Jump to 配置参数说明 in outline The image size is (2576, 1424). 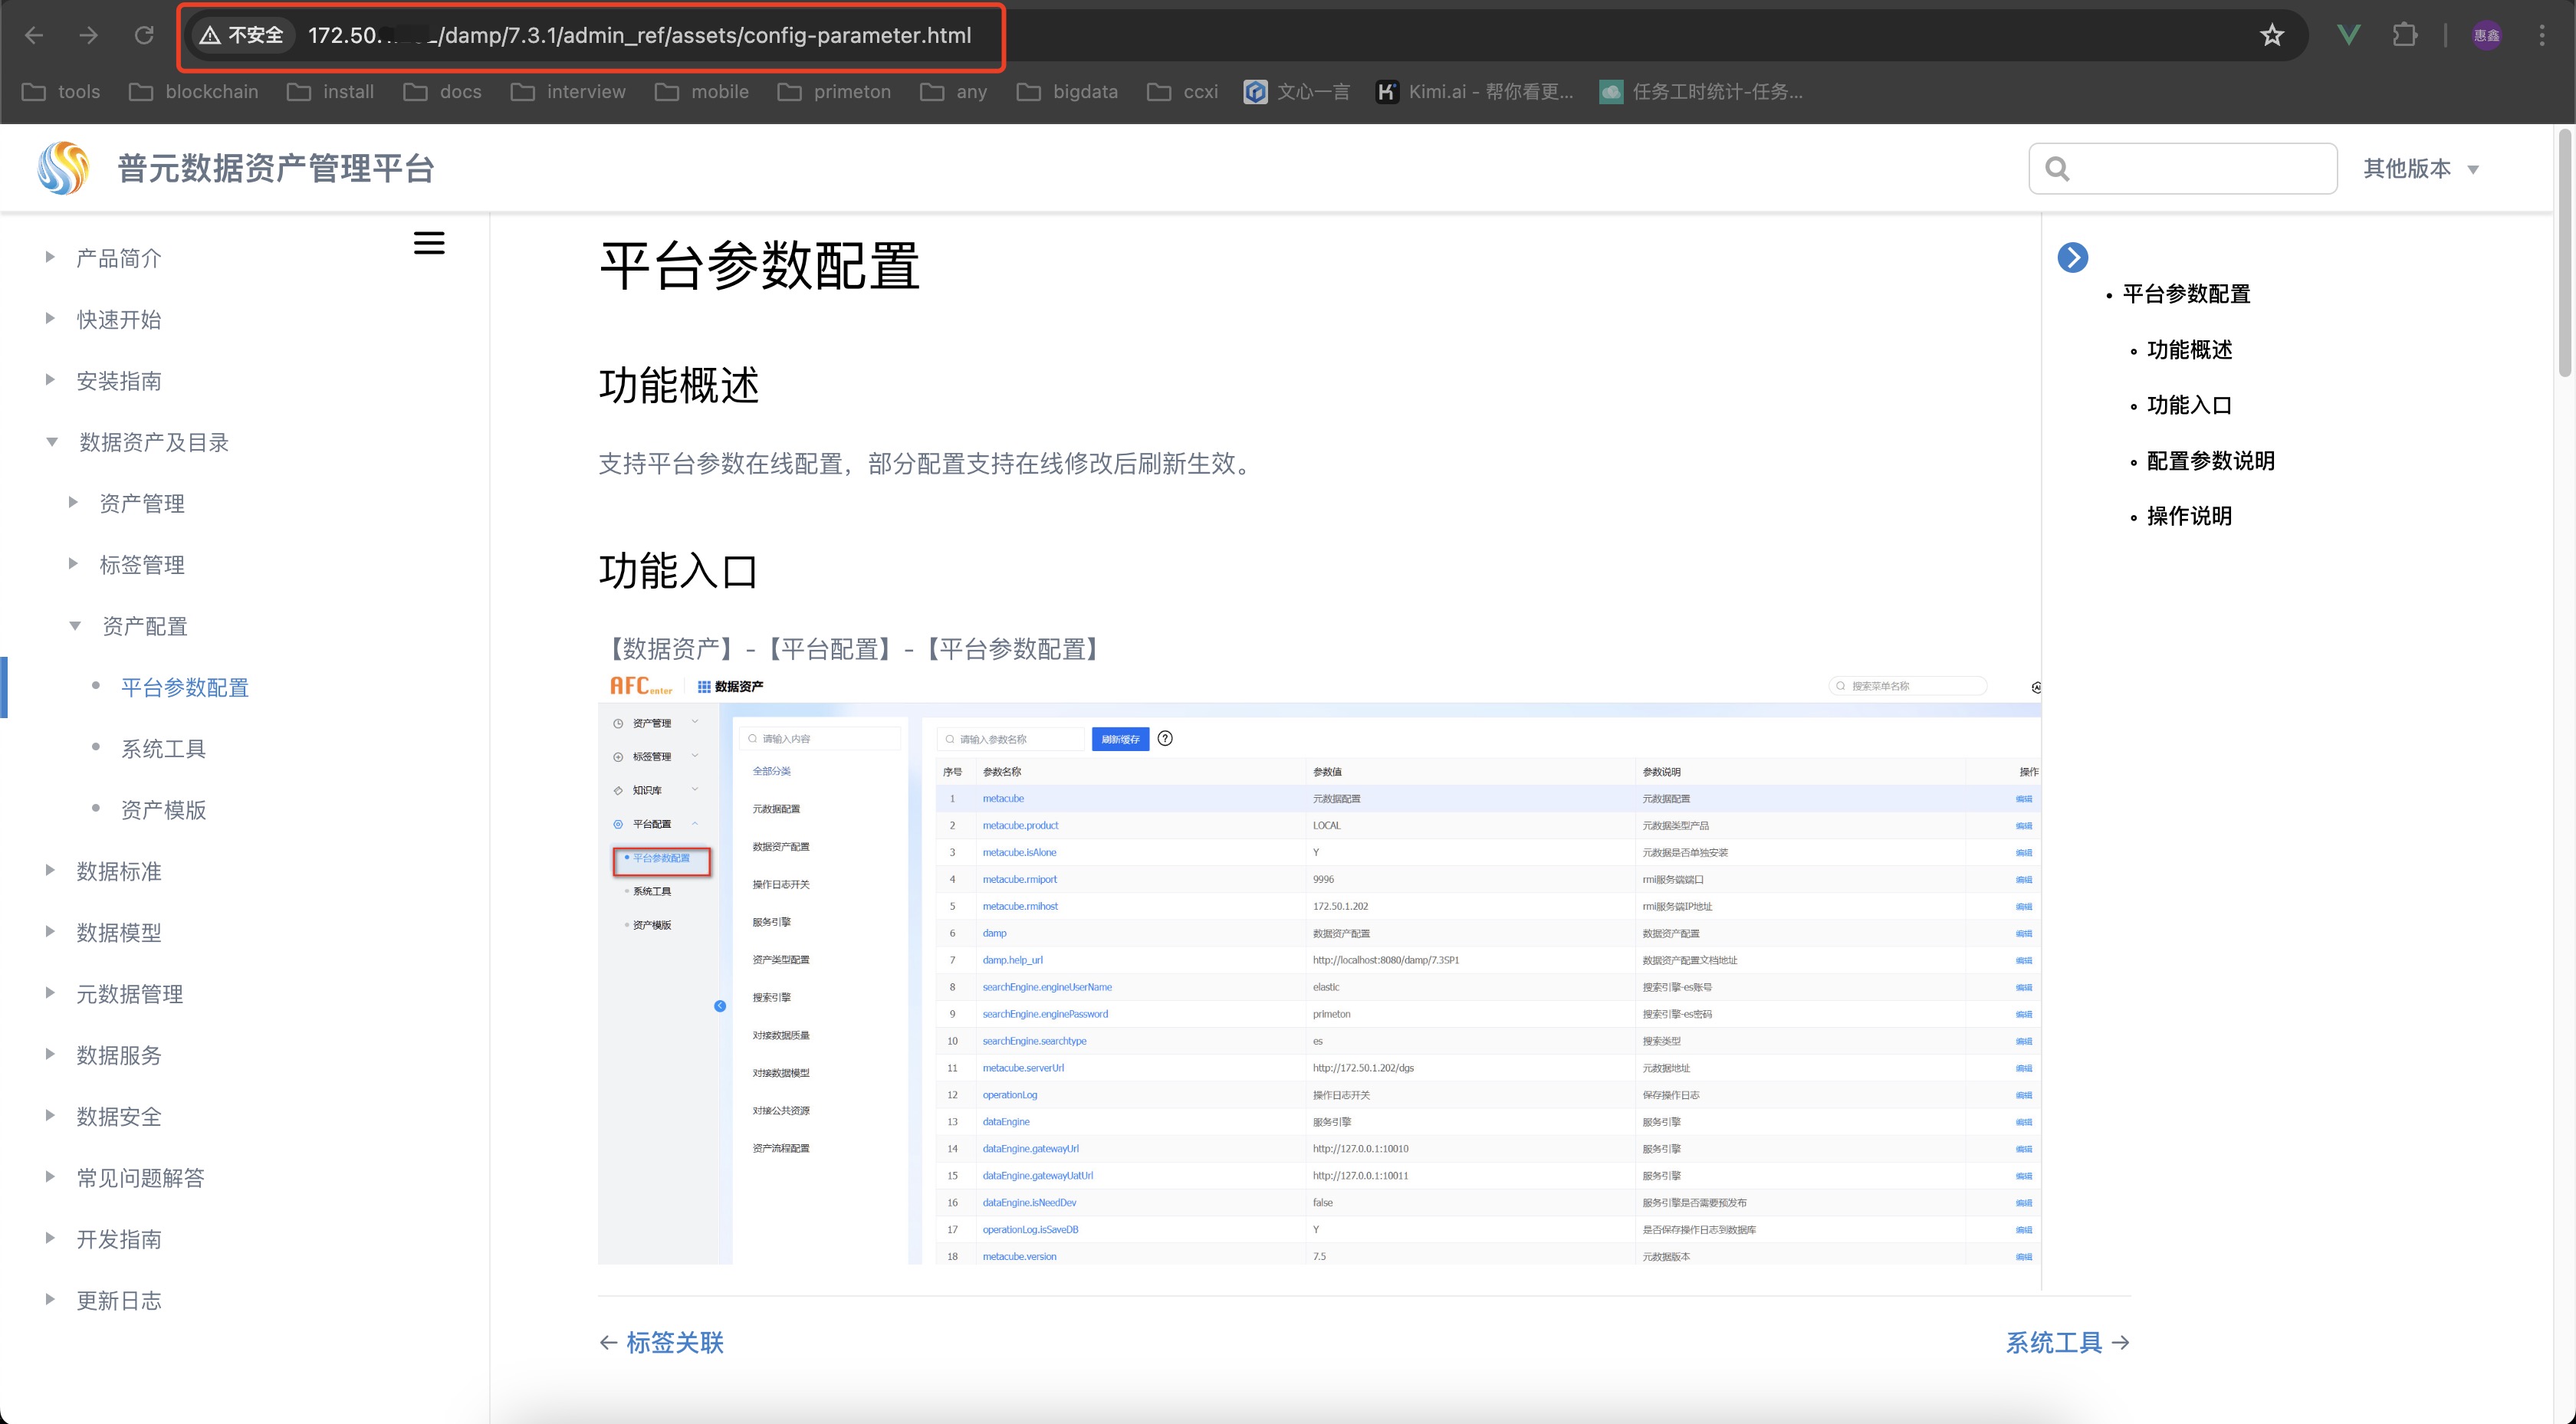pos(2210,460)
